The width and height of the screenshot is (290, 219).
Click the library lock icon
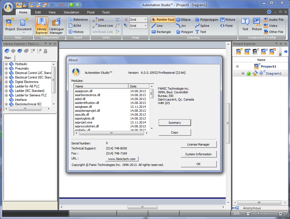[46, 51]
